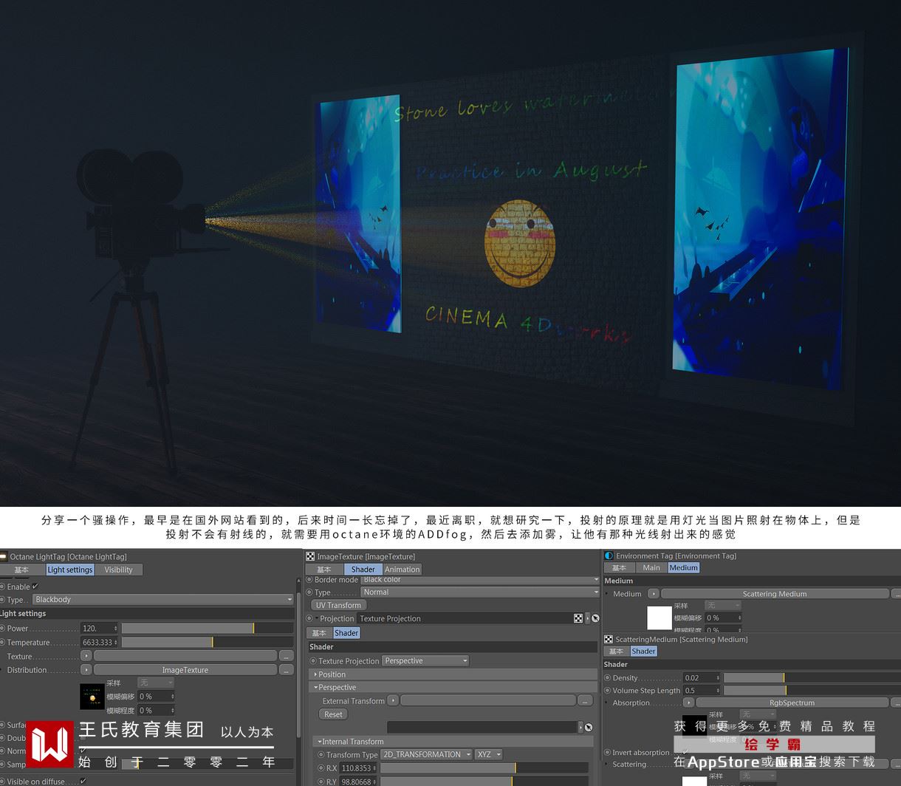This screenshot has height=786, width=901.
Task: Switch to the Visibility tab
Action: (x=119, y=570)
